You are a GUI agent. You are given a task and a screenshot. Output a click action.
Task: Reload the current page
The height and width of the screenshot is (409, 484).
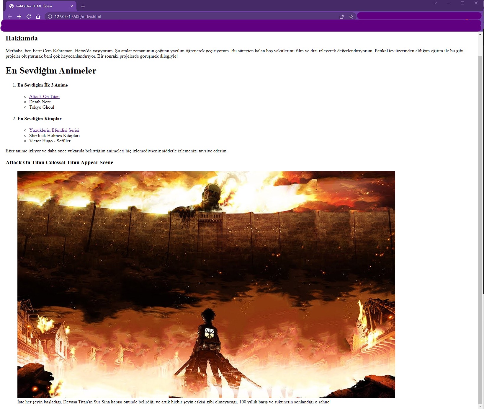[x=29, y=17]
